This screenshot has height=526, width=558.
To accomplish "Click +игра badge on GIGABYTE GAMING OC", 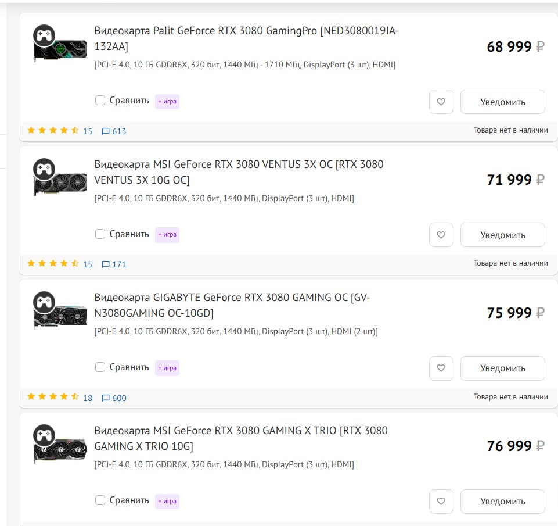I will (167, 368).
